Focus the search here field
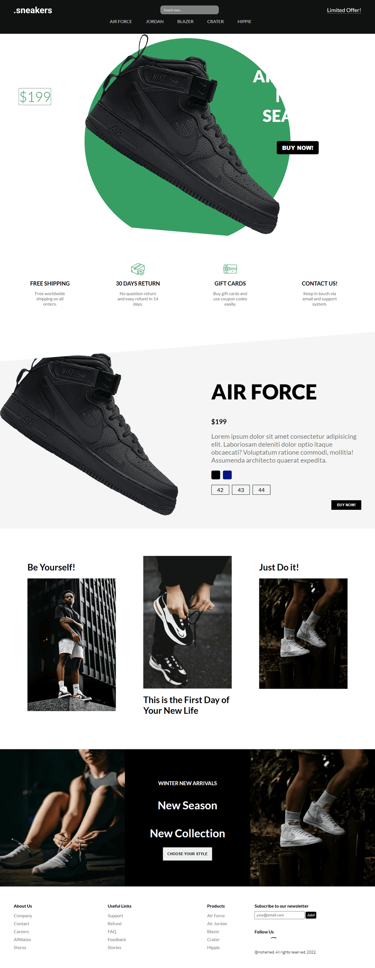 click(x=189, y=10)
